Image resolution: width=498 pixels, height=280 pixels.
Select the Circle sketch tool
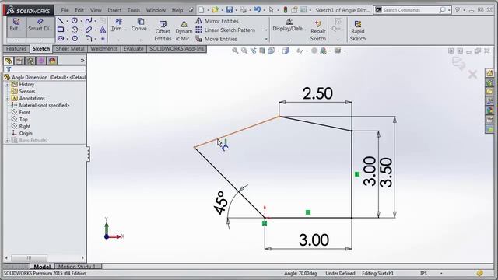click(75, 21)
